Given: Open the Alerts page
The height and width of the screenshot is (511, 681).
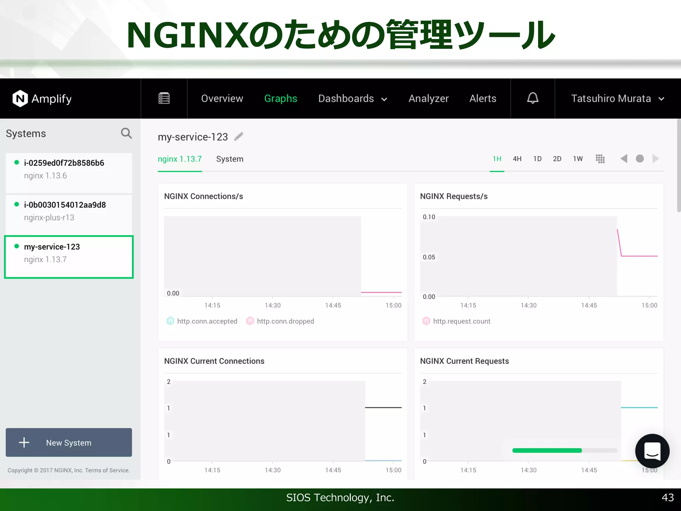Looking at the screenshot, I should tap(483, 98).
